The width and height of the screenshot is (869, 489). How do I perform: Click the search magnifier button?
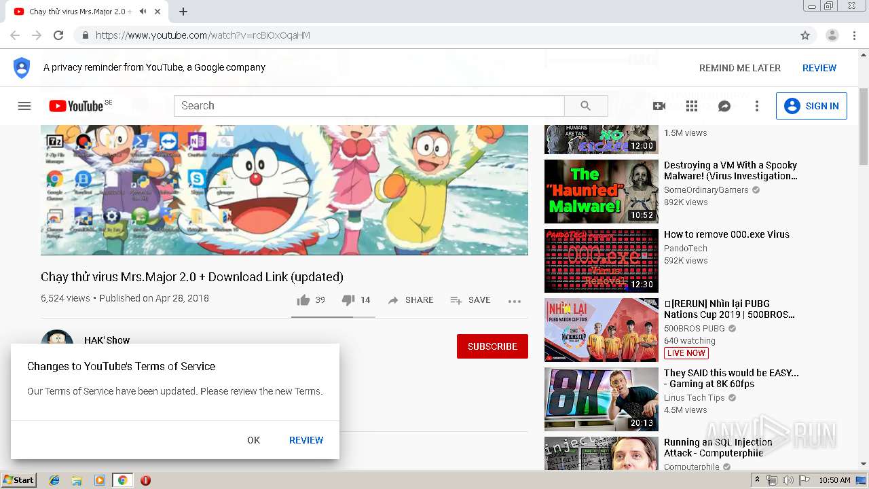point(586,106)
